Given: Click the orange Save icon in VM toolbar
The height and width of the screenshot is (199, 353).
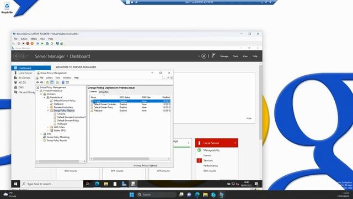Looking at the screenshot, I should point(32,44).
